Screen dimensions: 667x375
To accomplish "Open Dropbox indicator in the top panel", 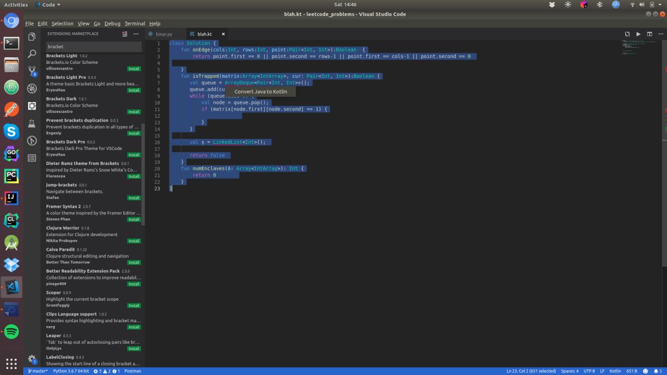I will click(551, 4).
